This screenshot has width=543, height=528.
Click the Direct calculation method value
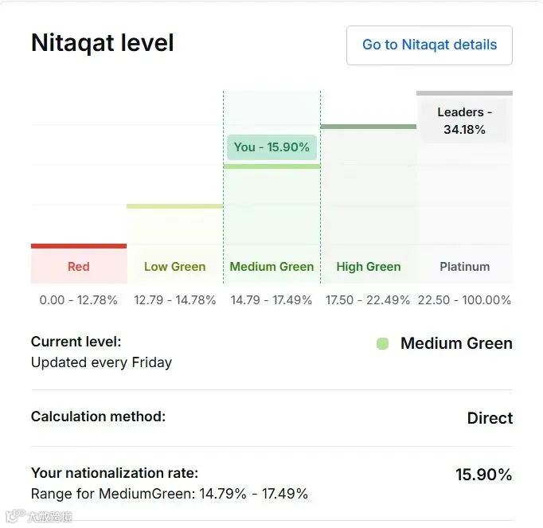click(490, 418)
